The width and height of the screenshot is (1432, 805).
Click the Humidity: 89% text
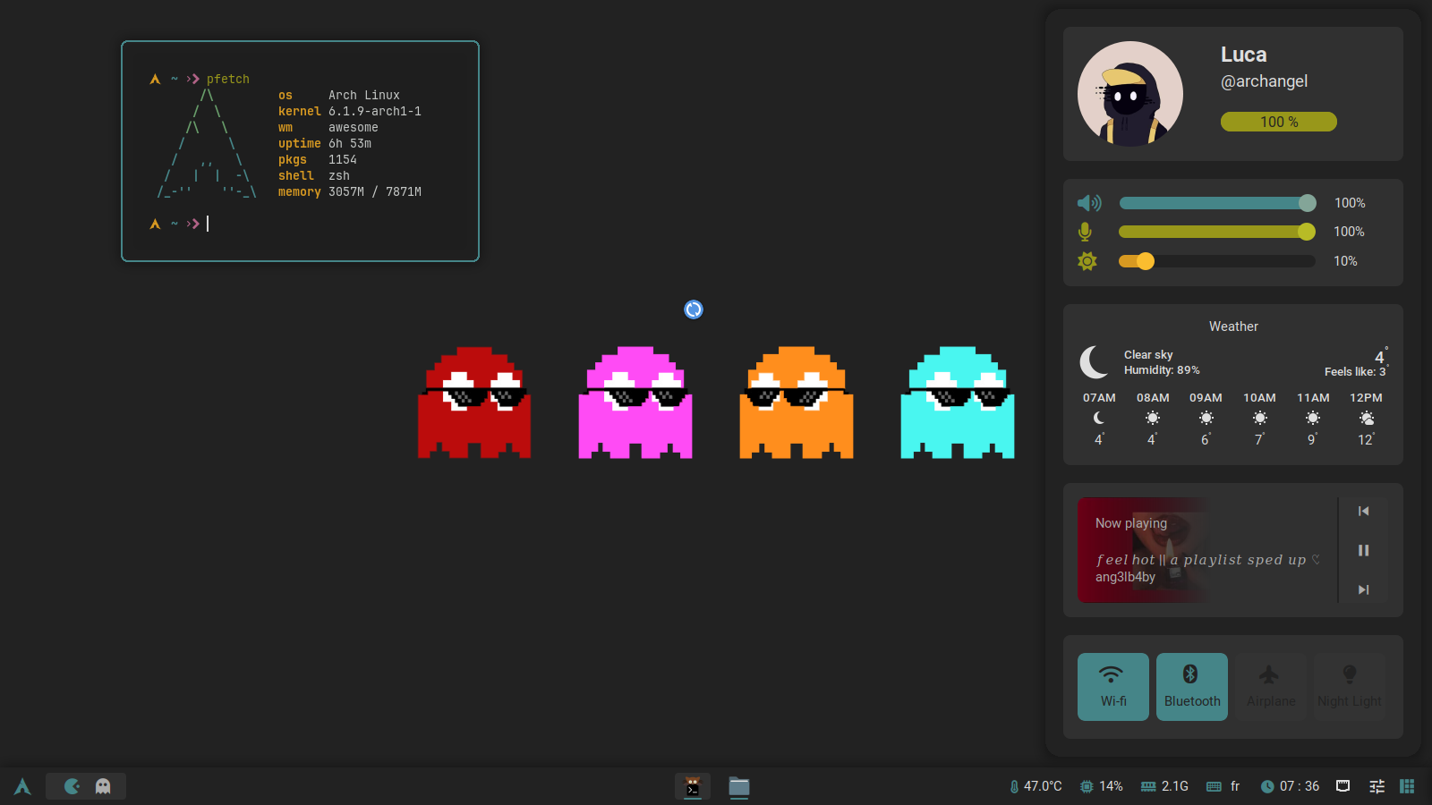(x=1162, y=370)
